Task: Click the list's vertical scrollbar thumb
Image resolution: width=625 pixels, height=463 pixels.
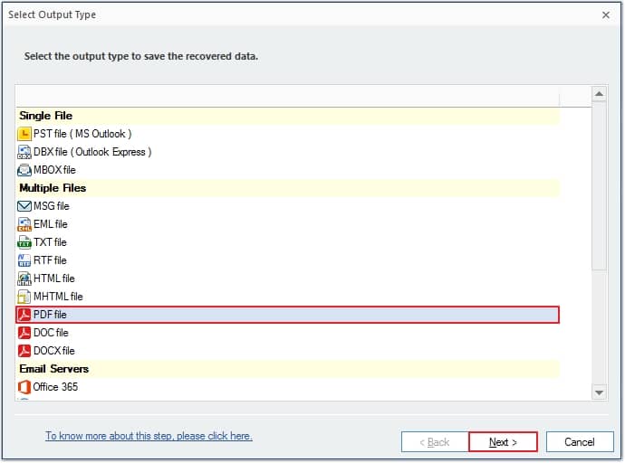Action: [599, 186]
